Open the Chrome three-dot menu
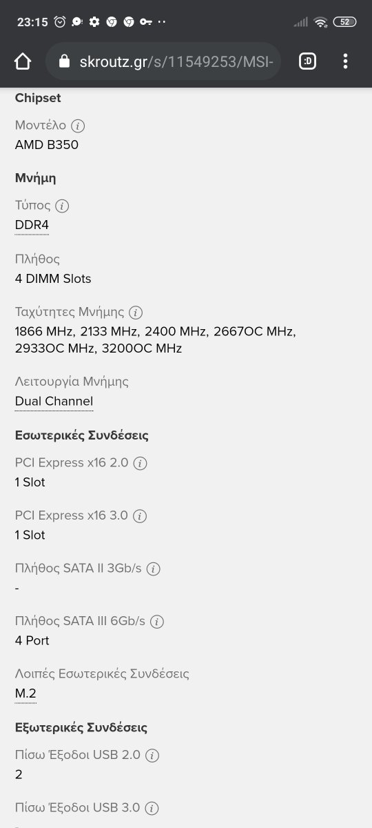 point(345,61)
